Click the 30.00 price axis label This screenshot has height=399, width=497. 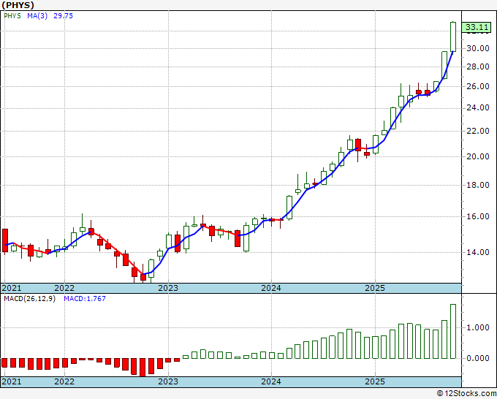point(478,48)
